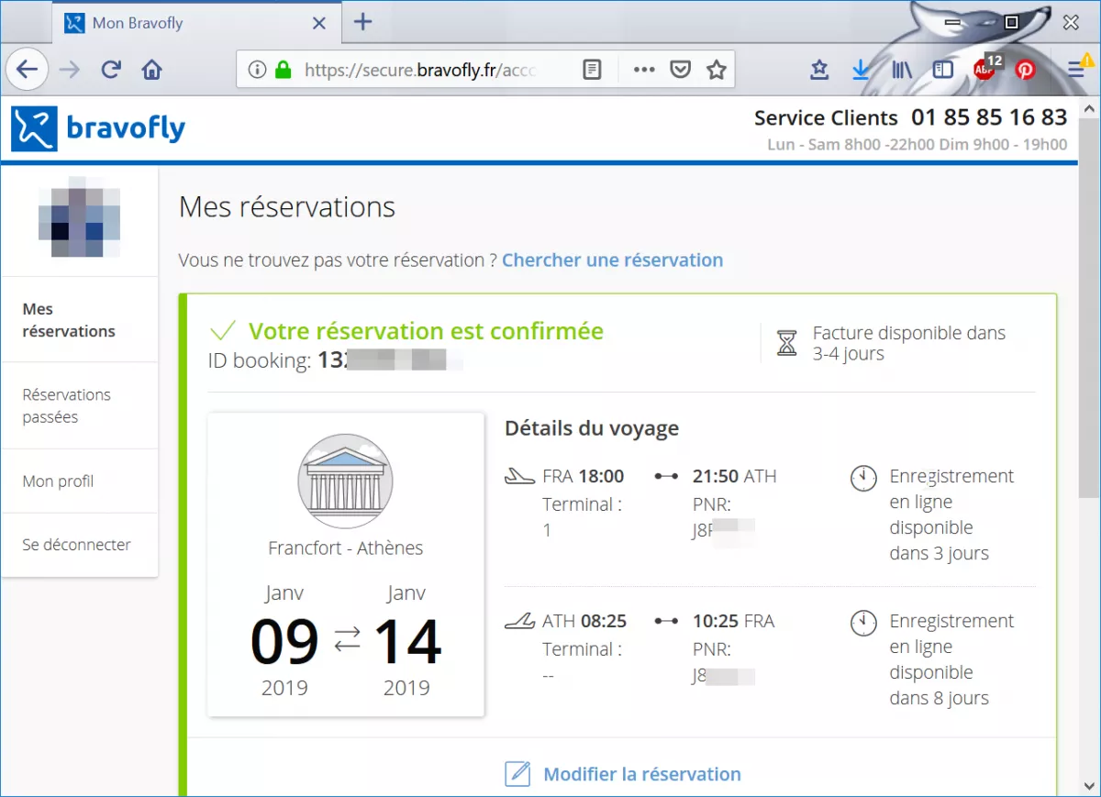Open page actions three-dot menu

coord(644,70)
